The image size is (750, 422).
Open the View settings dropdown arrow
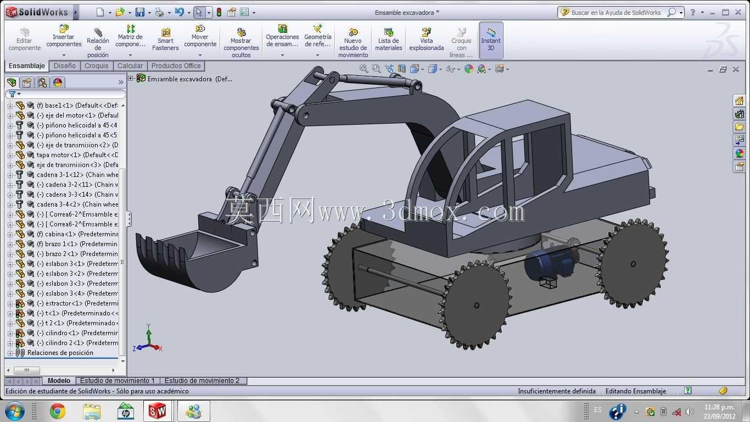(507, 69)
